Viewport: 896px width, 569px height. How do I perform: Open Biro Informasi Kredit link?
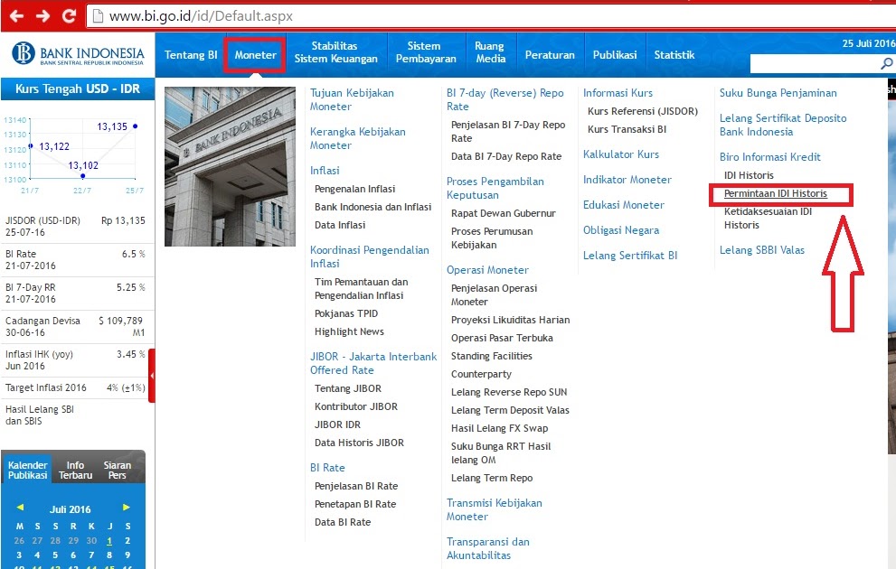(x=769, y=156)
